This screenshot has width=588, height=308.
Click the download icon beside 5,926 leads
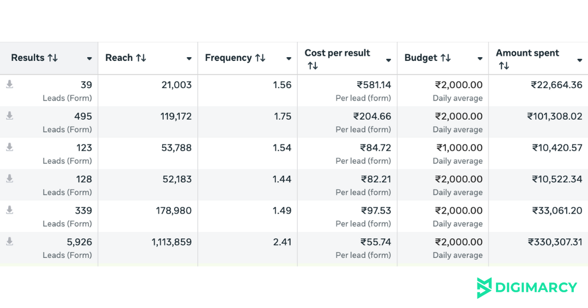click(9, 242)
